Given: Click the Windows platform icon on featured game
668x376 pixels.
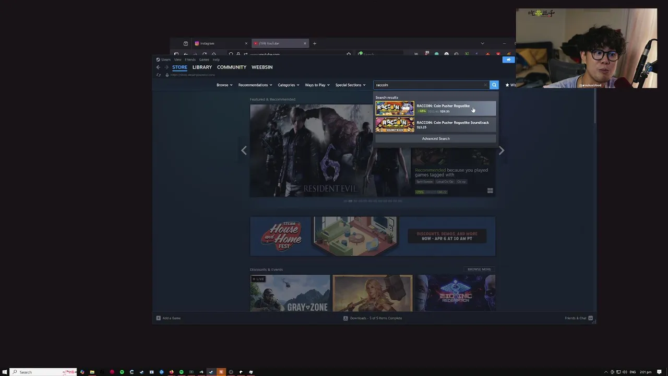Looking at the screenshot, I should pyautogui.click(x=490, y=191).
